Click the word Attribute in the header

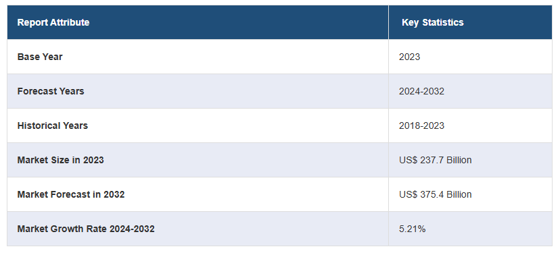click(70, 22)
